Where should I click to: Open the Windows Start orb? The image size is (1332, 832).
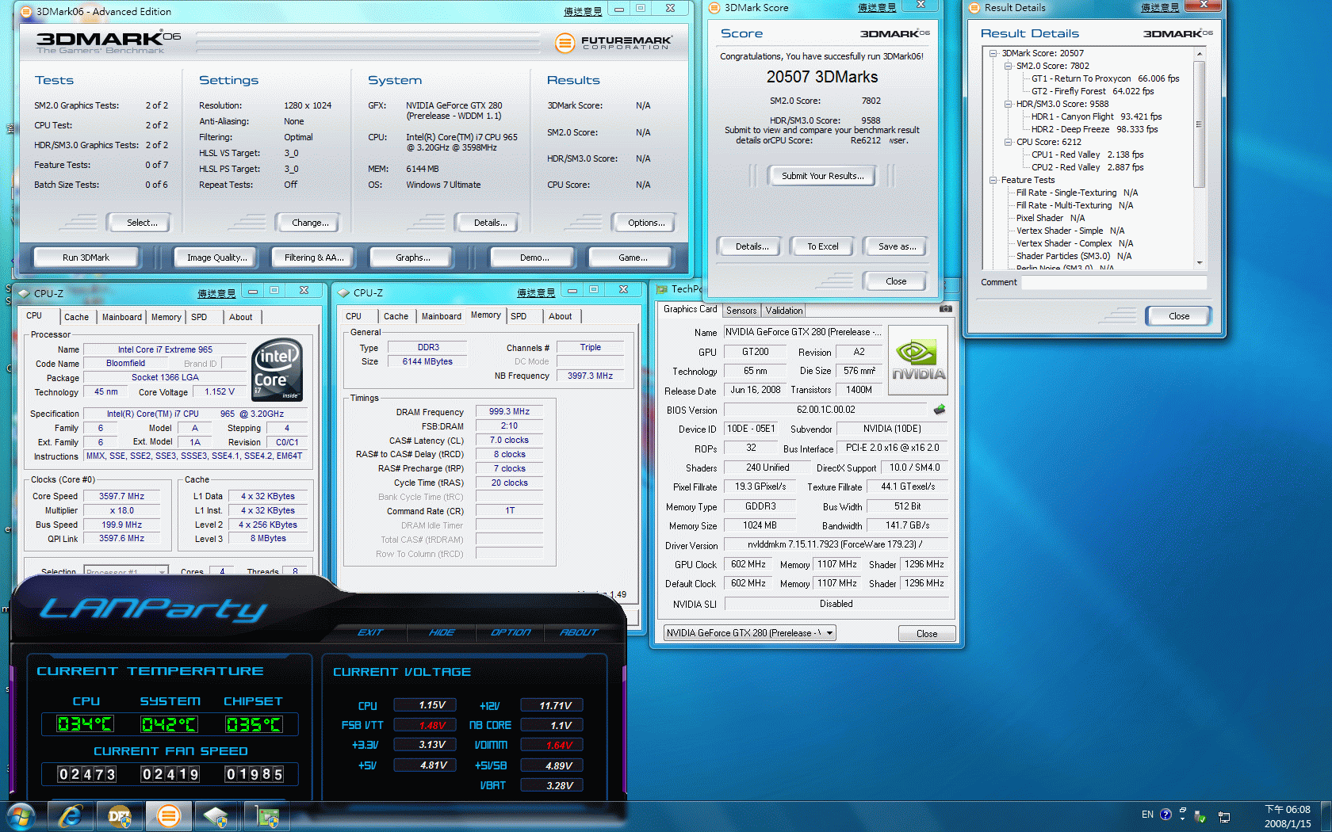[x=21, y=816]
